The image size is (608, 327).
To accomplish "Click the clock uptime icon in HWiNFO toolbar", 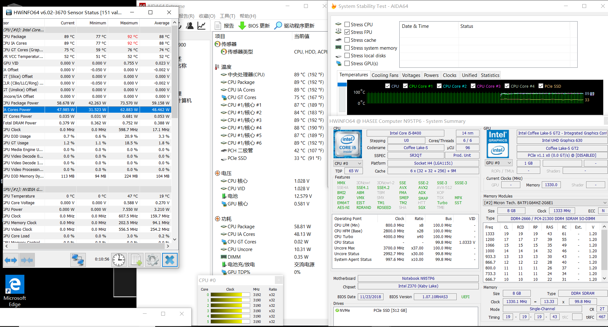I will coord(118,260).
